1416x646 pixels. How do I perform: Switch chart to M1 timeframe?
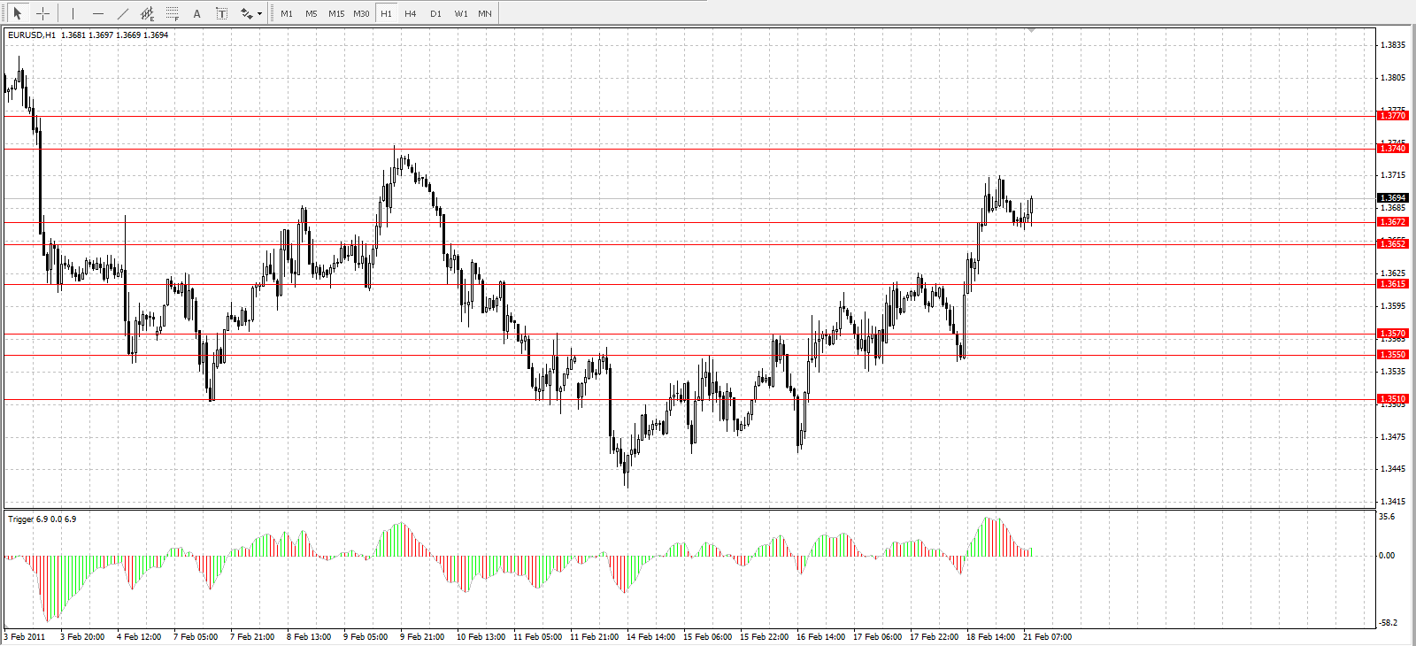tap(287, 13)
